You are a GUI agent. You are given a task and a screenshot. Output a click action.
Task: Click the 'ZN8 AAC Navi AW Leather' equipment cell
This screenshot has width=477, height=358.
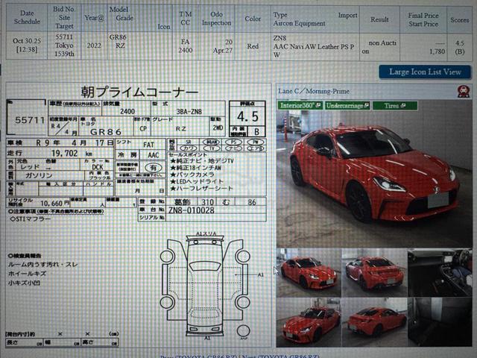pos(315,45)
